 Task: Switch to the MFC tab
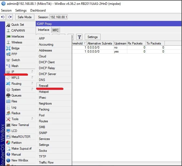pos(56,30)
